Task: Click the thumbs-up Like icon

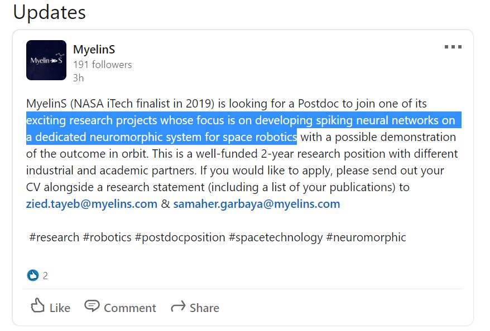Action: [37, 305]
